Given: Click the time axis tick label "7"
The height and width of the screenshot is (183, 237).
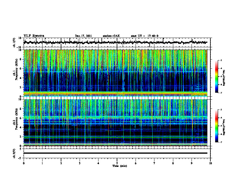Looking at the screenshot, I should (154, 163).
